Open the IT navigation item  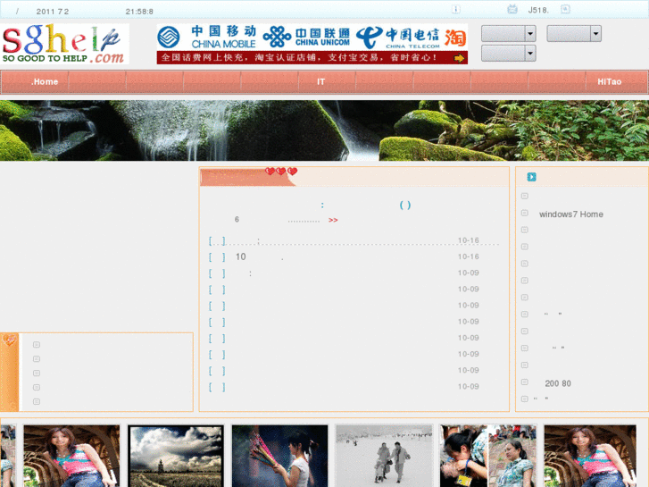(320, 81)
